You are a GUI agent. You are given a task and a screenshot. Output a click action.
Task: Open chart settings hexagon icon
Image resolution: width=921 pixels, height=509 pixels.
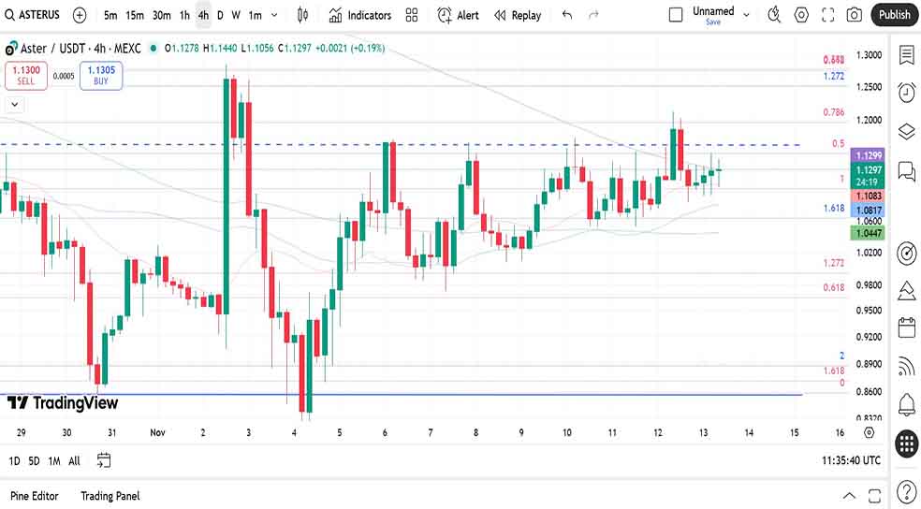pos(801,15)
